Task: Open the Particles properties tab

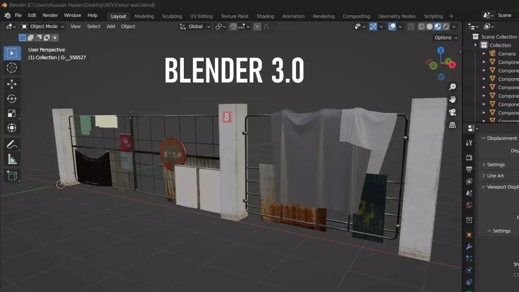Action: coord(469,258)
